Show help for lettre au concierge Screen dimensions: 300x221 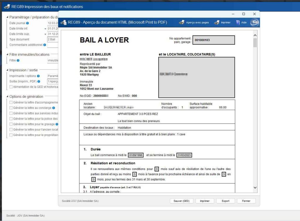click(x=54, y=108)
